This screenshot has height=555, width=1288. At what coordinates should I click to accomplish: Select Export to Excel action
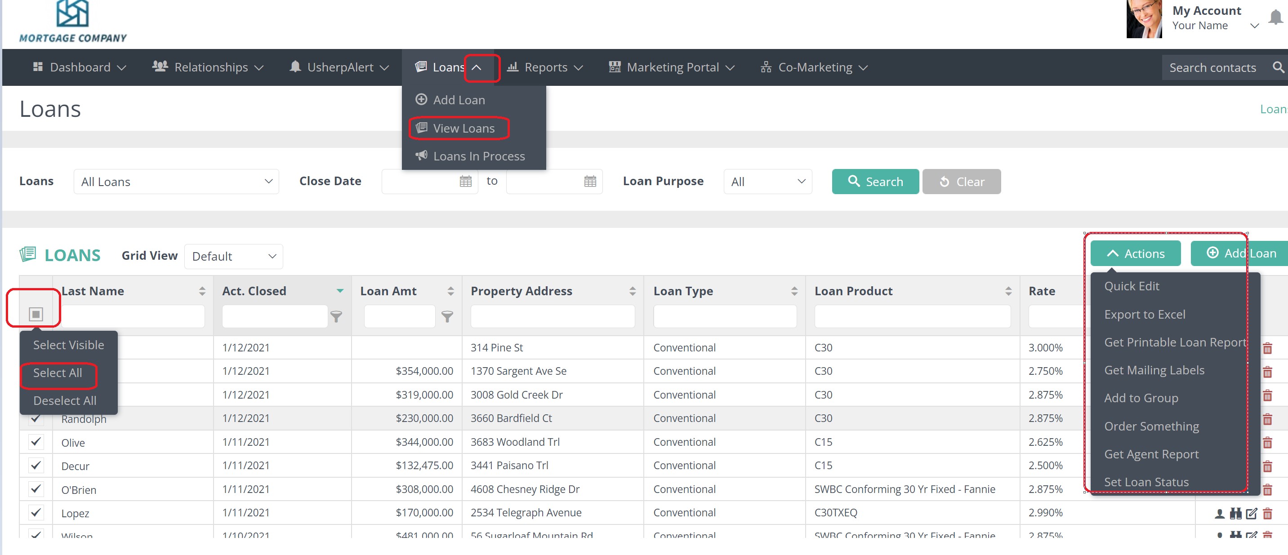[1145, 314]
